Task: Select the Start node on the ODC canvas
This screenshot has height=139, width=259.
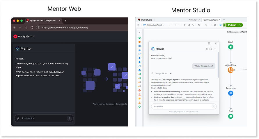Action: 230,47
